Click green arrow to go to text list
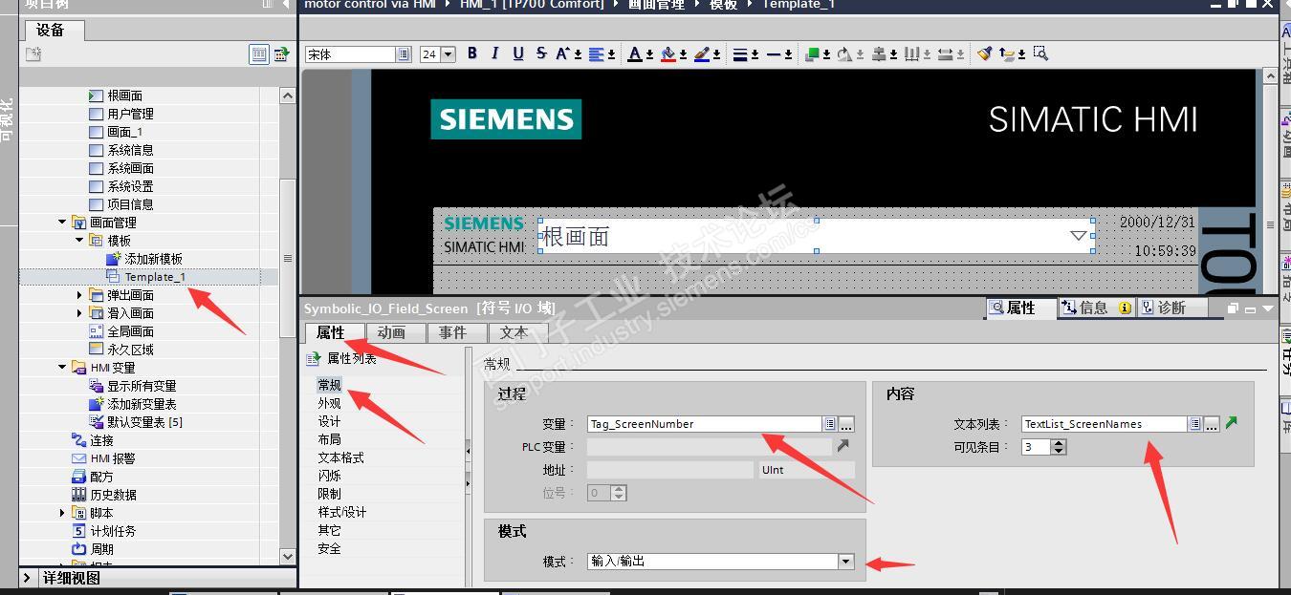Viewport: 1291px width, 595px height. coord(1231,423)
